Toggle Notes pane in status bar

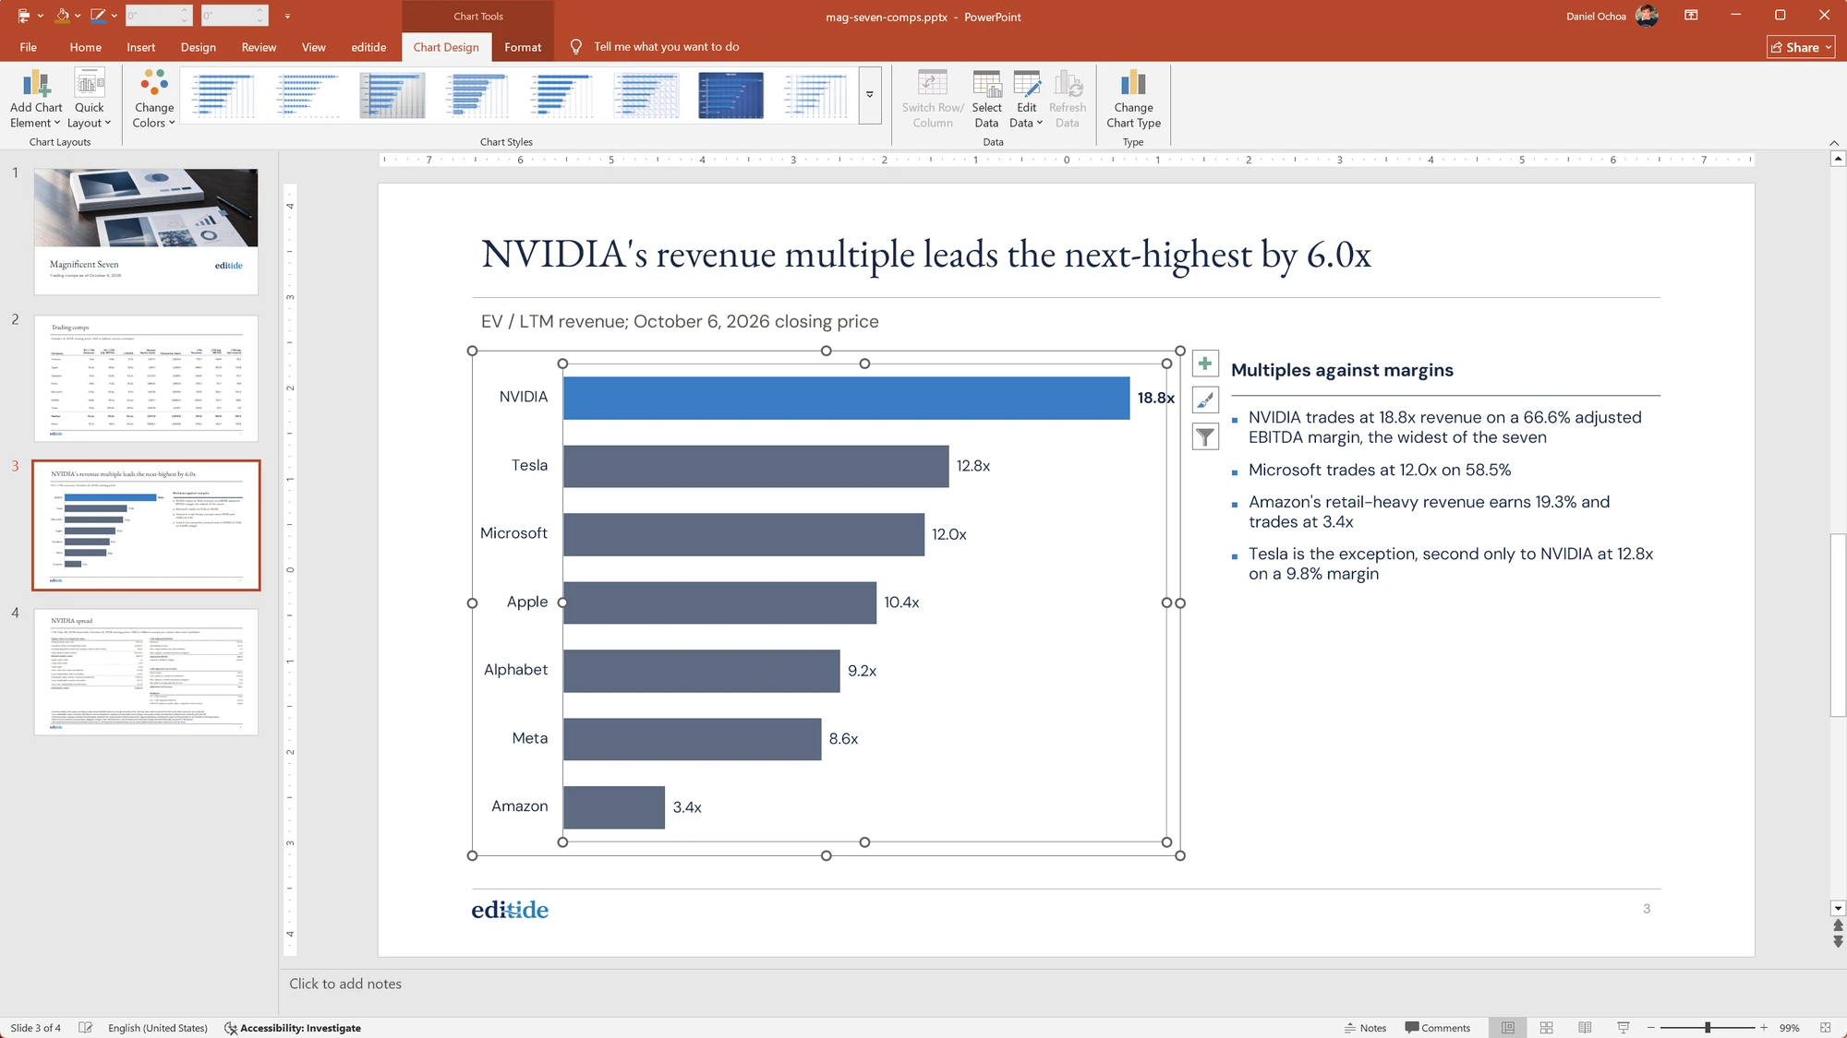pos(1365,1028)
